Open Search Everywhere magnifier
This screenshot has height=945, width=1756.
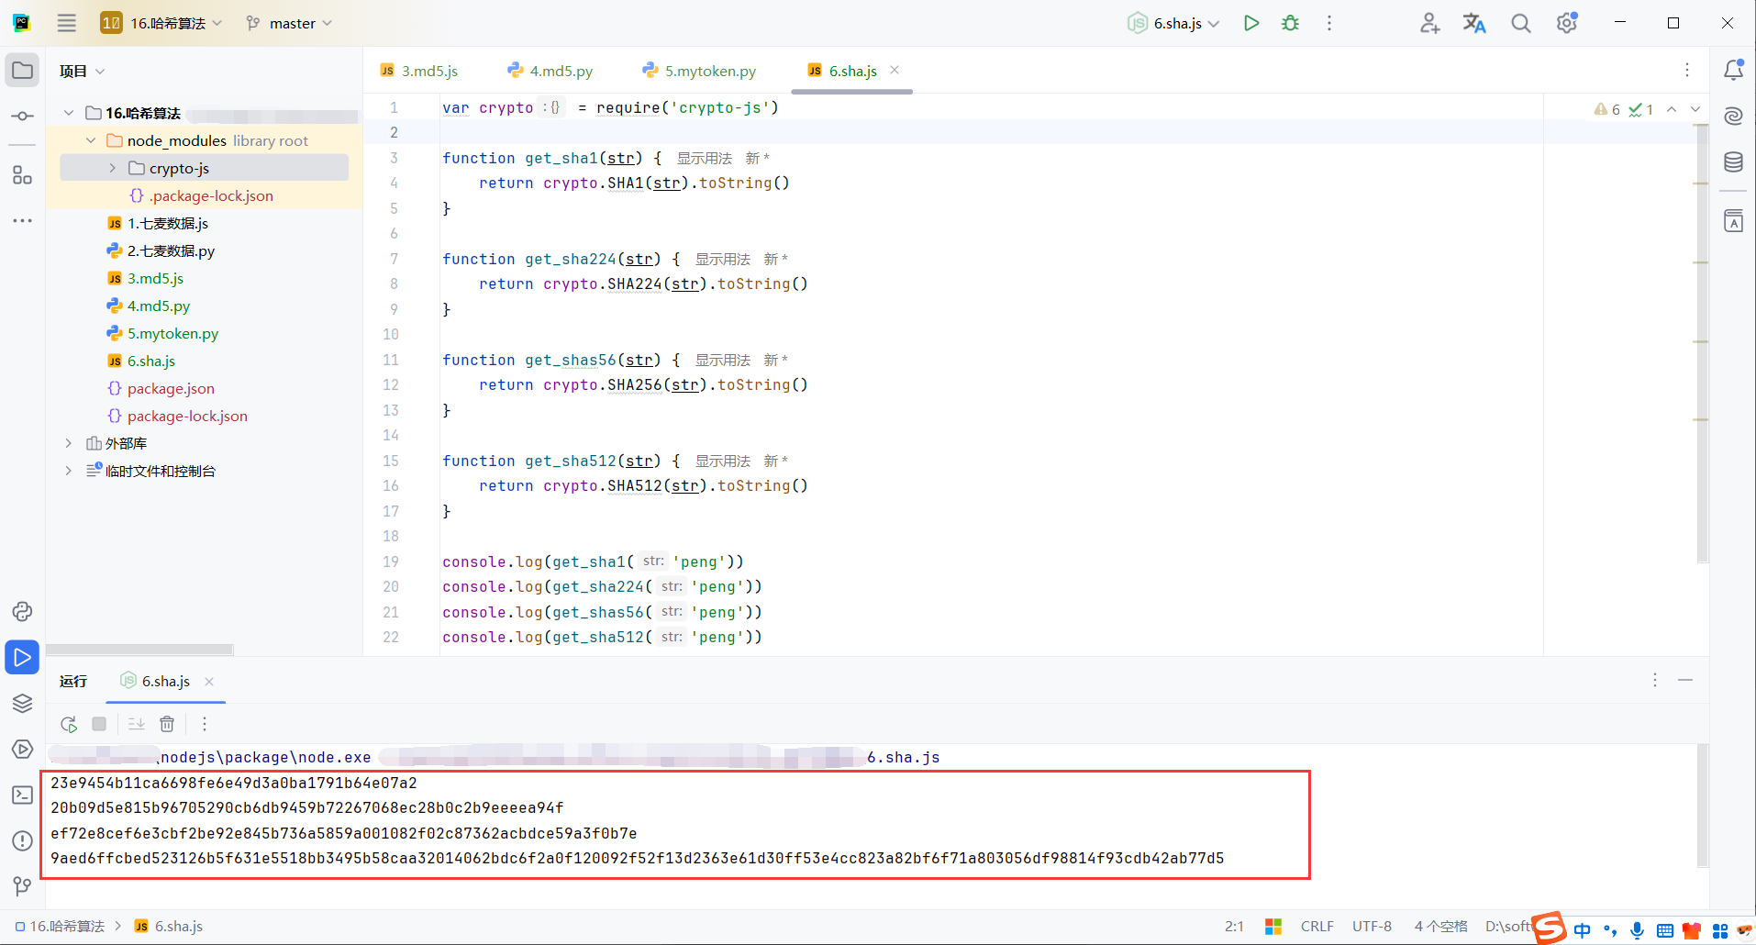[x=1520, y=23]
